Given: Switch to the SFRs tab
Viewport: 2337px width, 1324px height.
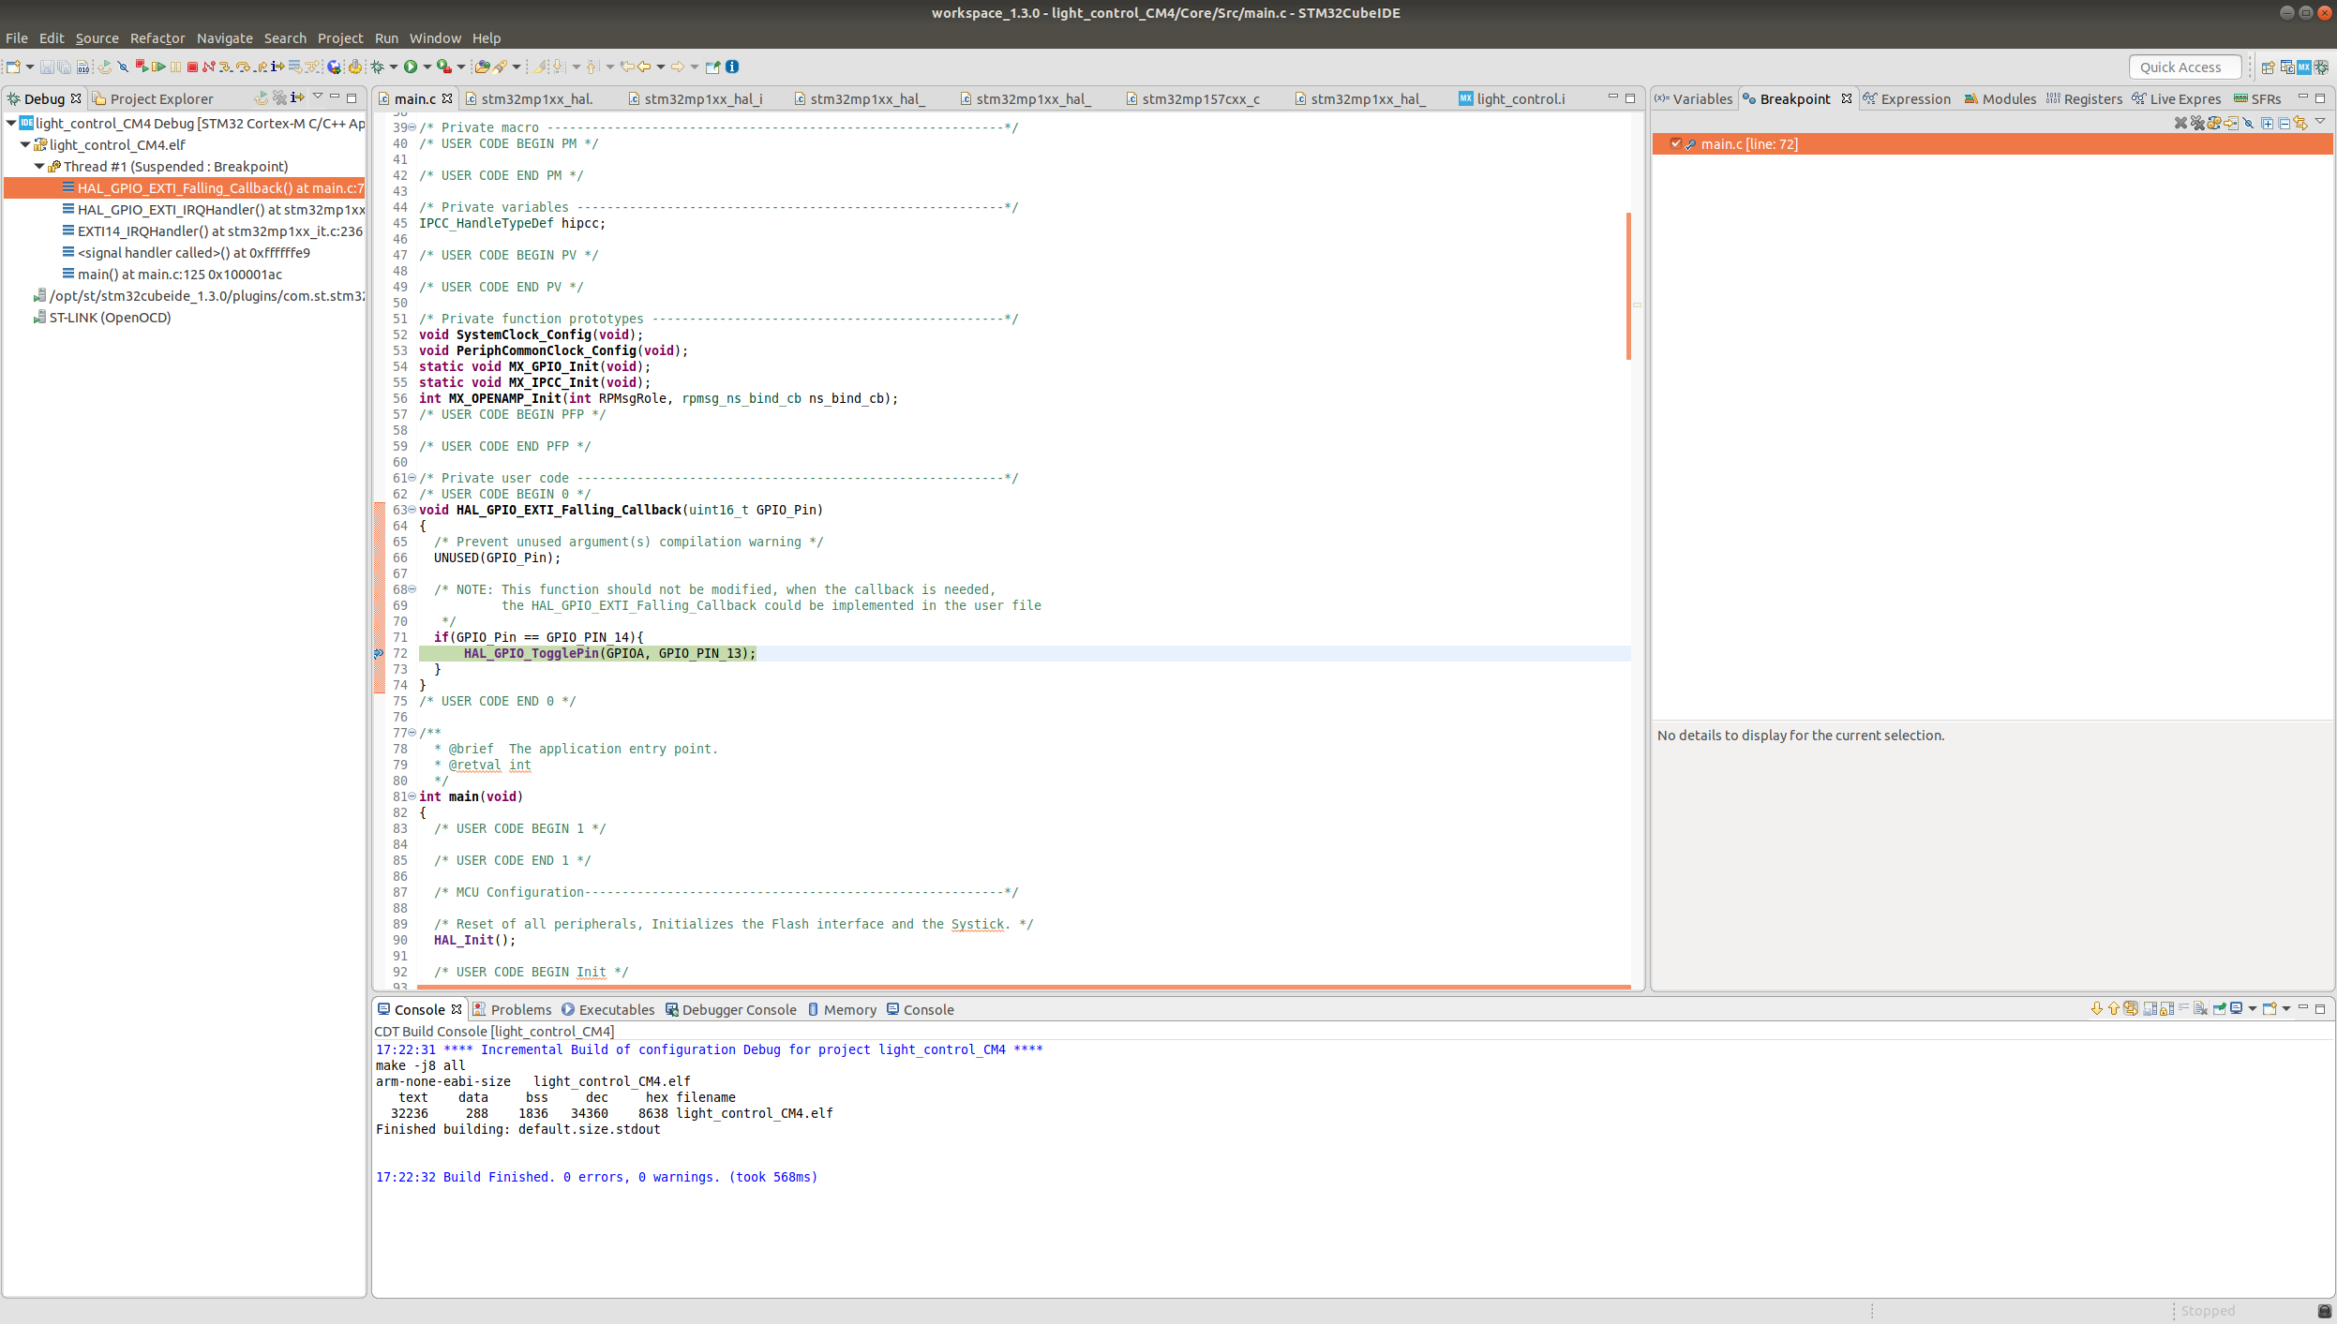Looking at the screenshot, I should (2257, 98).
